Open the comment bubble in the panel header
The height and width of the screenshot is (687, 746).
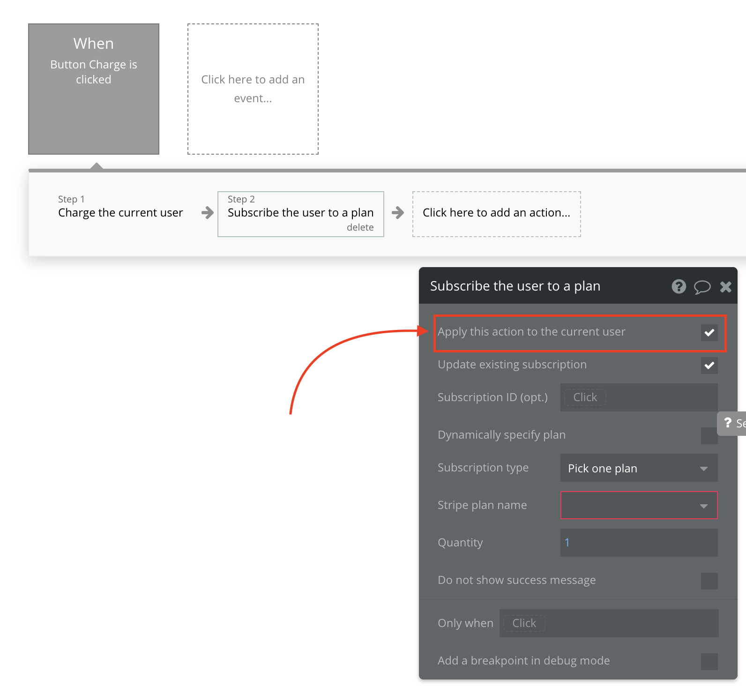pos(702,287)
